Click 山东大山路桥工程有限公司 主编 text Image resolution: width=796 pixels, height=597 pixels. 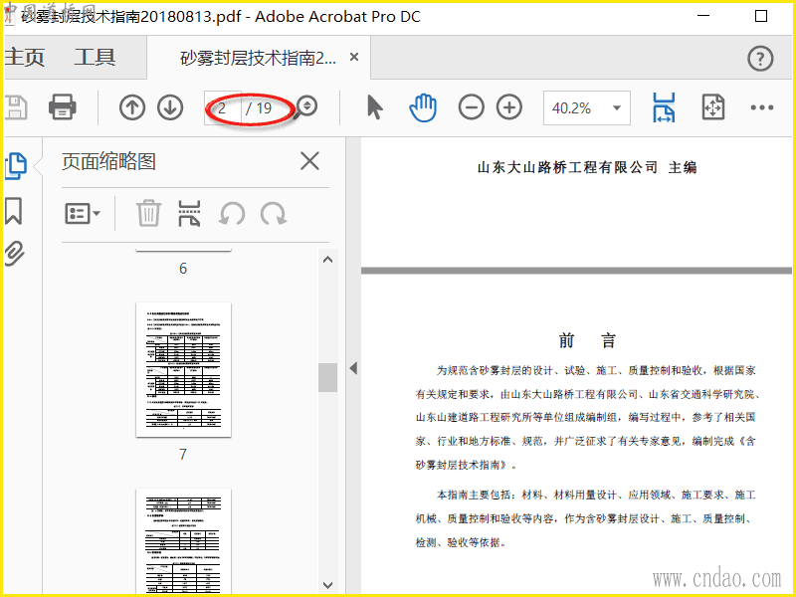point(587,167)
